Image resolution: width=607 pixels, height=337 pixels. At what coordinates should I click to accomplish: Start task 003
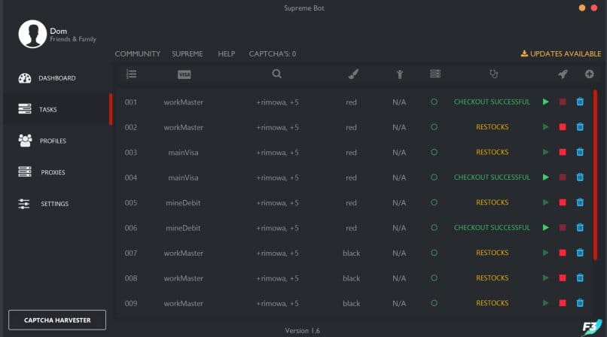coord(546,152)
